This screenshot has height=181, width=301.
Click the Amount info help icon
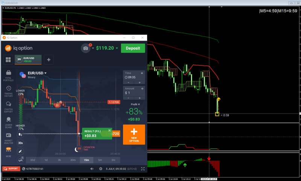pyautogui.click(x=142, y=89)
